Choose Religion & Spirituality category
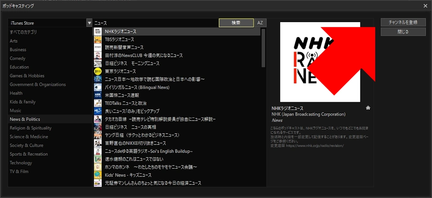Image resolution: width=432 pixels, height=198 pixels. pyautogui.click(x=50, y=128)
